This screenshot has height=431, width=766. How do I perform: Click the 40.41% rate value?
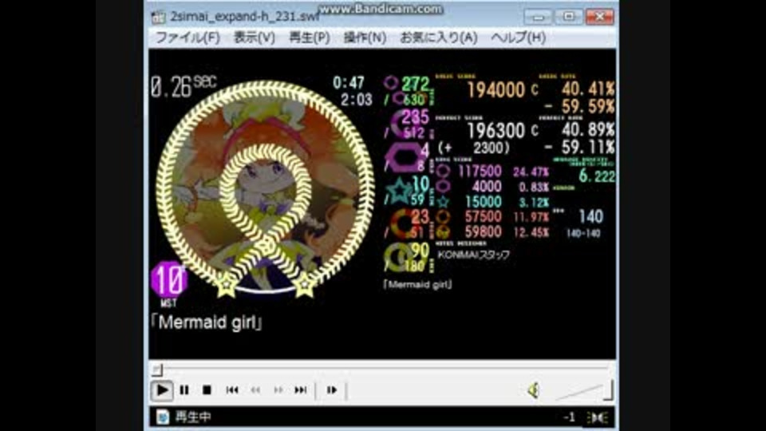coord(588,89)
